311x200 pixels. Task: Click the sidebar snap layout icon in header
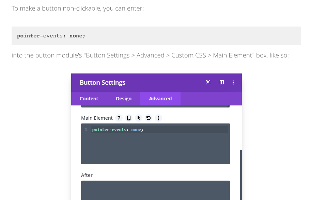221,82
